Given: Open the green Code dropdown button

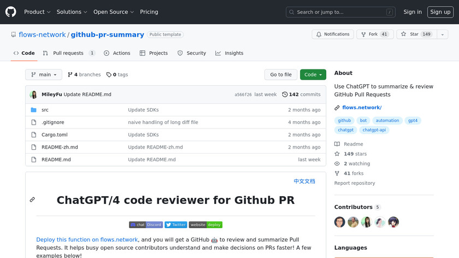Looking at the screenshot, I should 313,75.
